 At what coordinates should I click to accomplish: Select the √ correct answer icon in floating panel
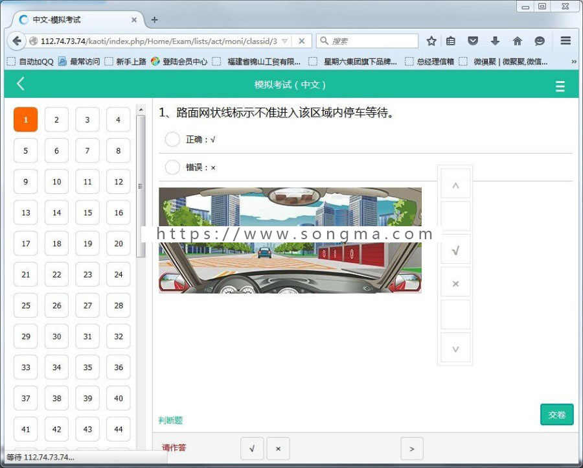[x=455, y=249]
